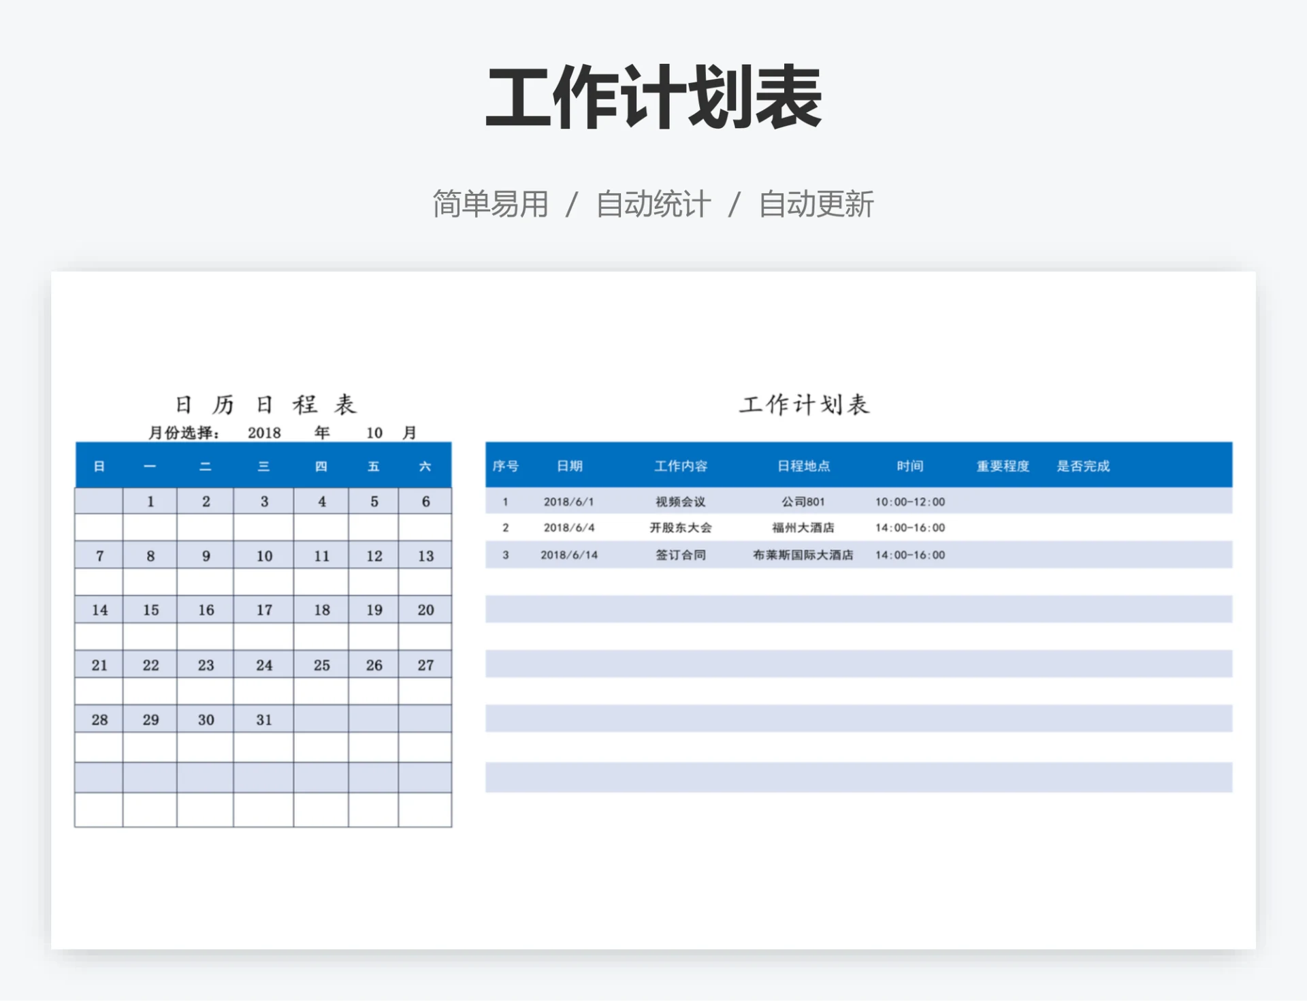Click the 工作内容 column header
Image resolution: width=1307 pixels, height=1001 pixels.
tap(681, 466)
